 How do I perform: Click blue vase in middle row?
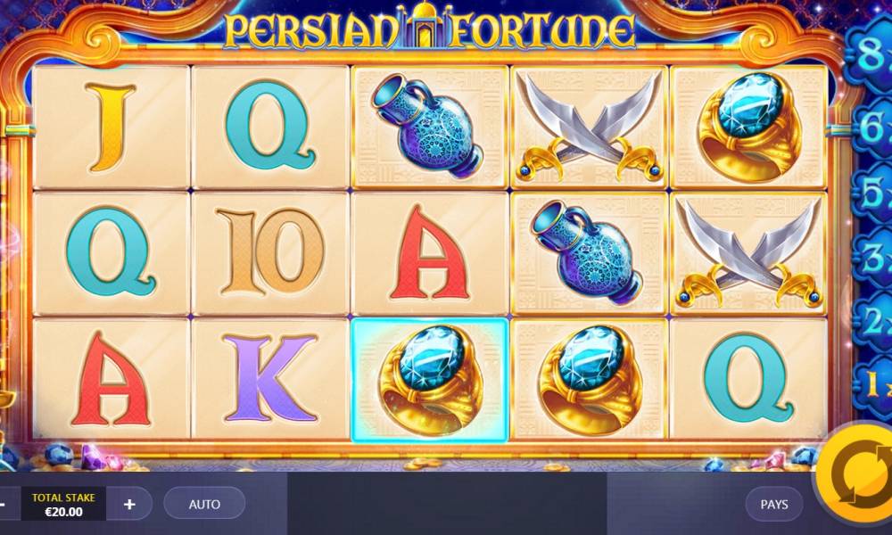coord(589,253)
